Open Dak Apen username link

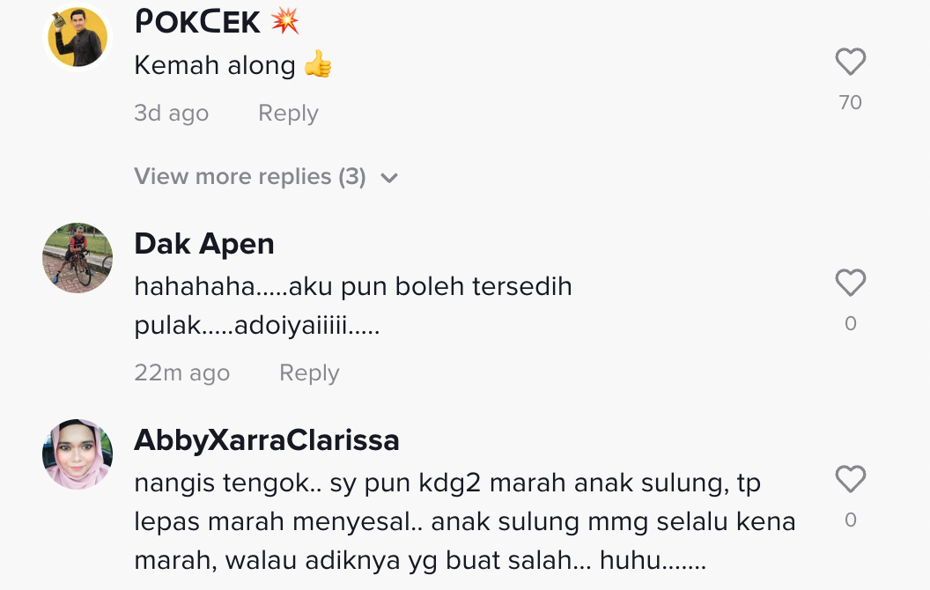204,244
